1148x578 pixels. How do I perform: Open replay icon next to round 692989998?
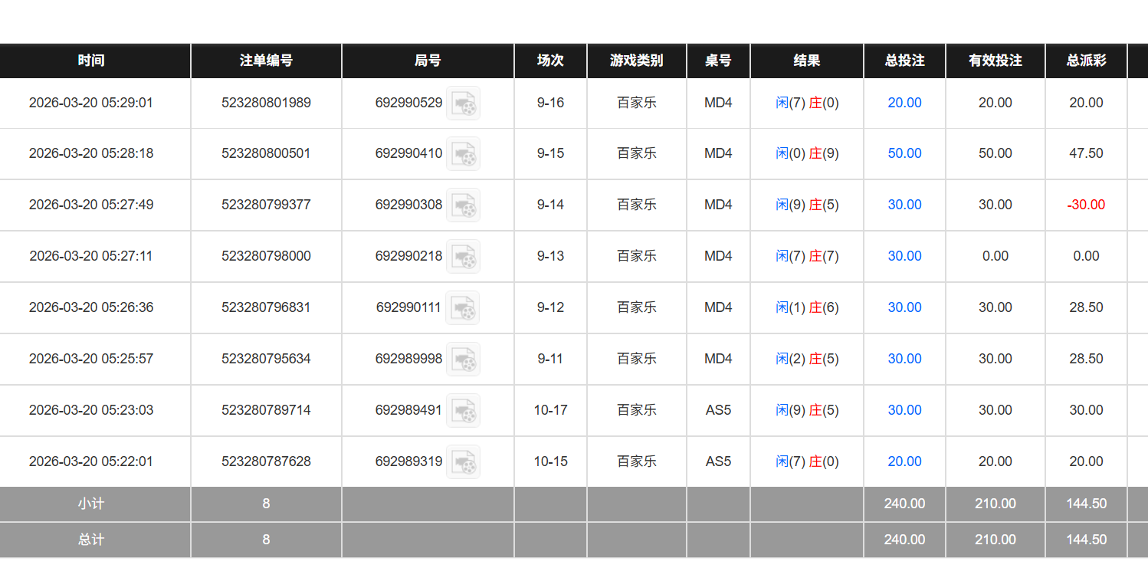pos(463,360)
